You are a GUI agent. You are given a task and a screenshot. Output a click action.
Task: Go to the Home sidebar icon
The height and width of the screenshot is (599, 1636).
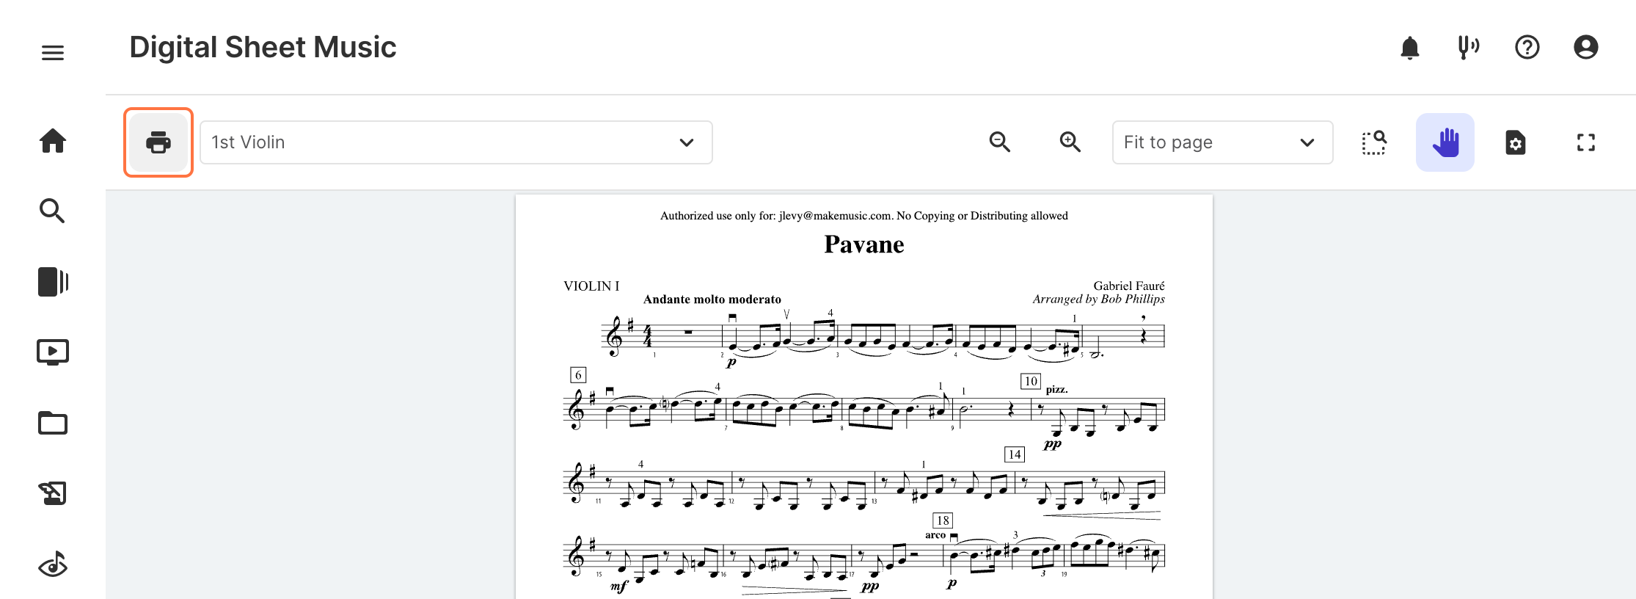click(53, 140)
